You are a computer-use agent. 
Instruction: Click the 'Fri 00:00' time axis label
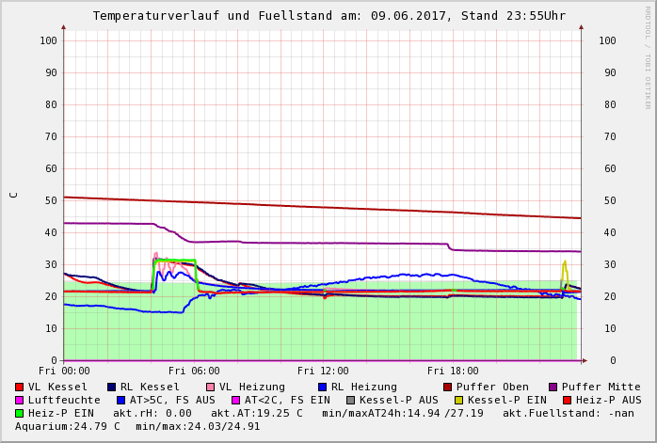point(64,371)
